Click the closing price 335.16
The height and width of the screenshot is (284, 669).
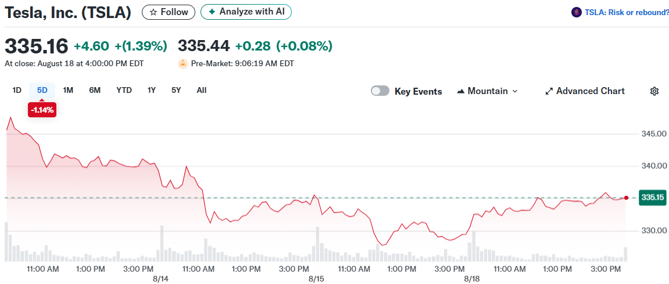(36, 46)
